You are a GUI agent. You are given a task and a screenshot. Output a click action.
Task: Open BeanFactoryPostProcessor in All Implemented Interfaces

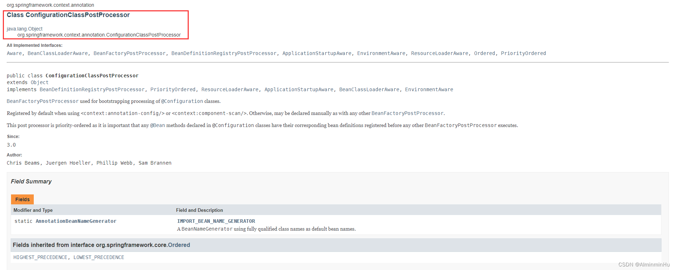pyautogui.click(x=129, y=53)
